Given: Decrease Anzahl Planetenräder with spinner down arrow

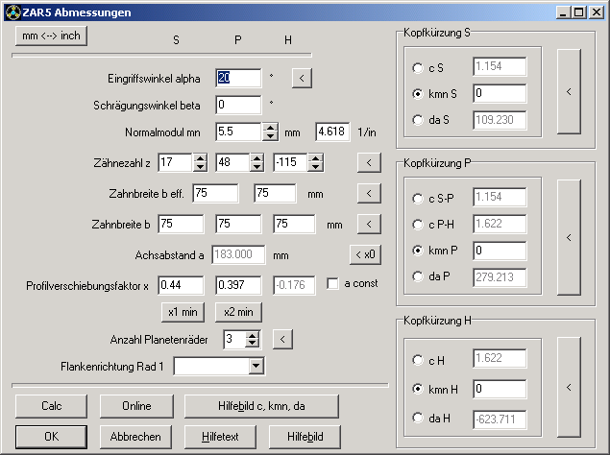Looking at the screenshot, I should point(253,343).
